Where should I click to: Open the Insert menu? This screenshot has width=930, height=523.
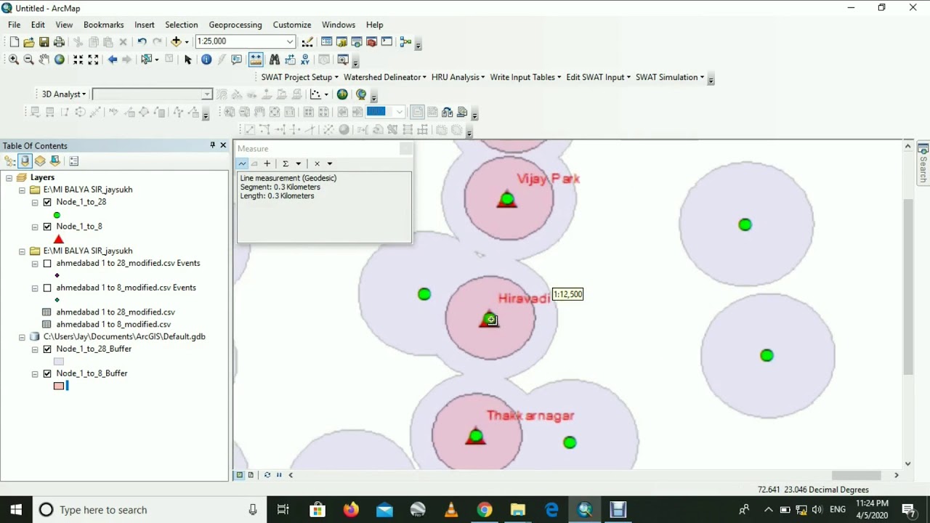click(x=144, y=25)
